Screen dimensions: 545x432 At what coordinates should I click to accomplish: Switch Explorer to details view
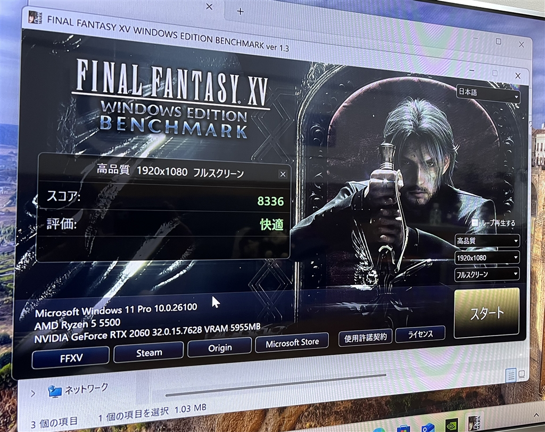coord(511,376)
